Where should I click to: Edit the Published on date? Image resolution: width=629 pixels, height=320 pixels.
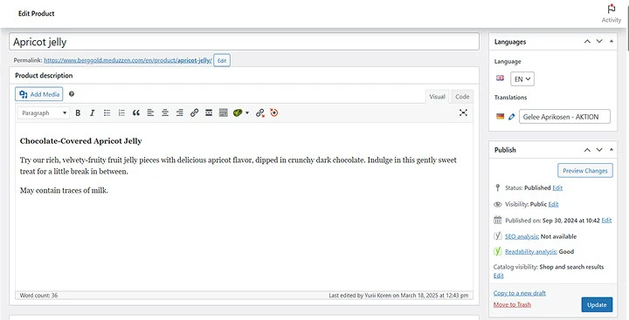606,220
